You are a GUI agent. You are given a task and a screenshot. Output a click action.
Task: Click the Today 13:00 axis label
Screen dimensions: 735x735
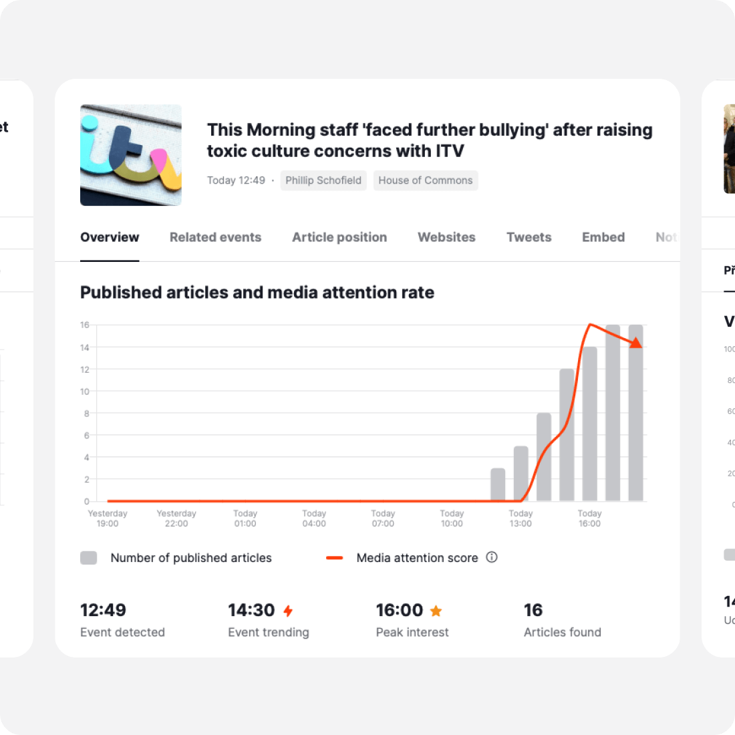pos(521,519)
